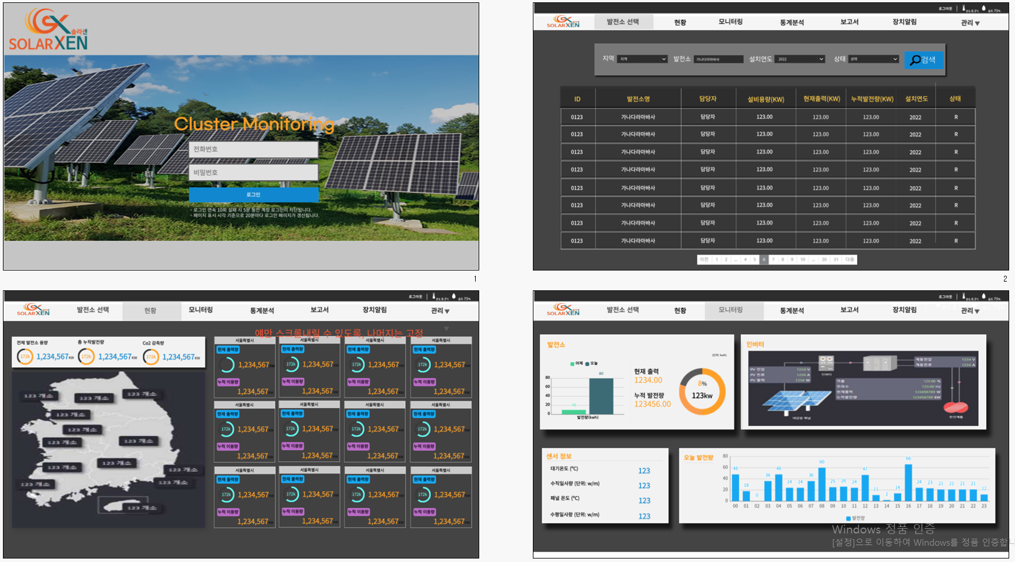Click the blue 로그인 button
This screenshot has height=562, width=1015.
click(254, 195)
